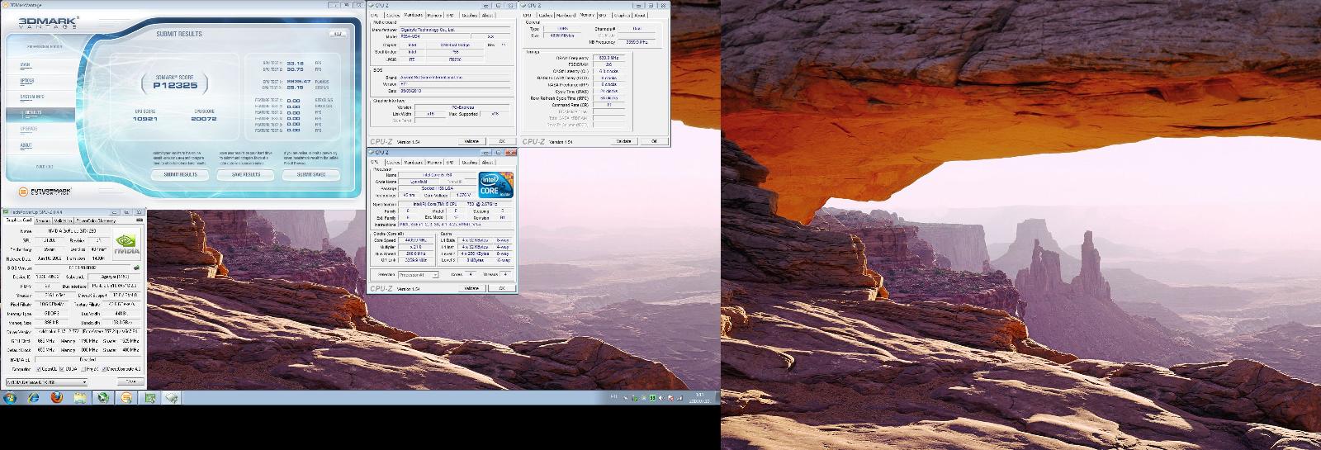Open the Windows Explorer folder taskbar icon
Screen dimensions: 1321x450
(79, 397)
